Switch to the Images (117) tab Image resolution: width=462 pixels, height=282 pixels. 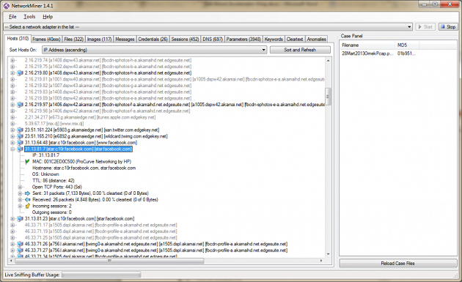[99, 39]
